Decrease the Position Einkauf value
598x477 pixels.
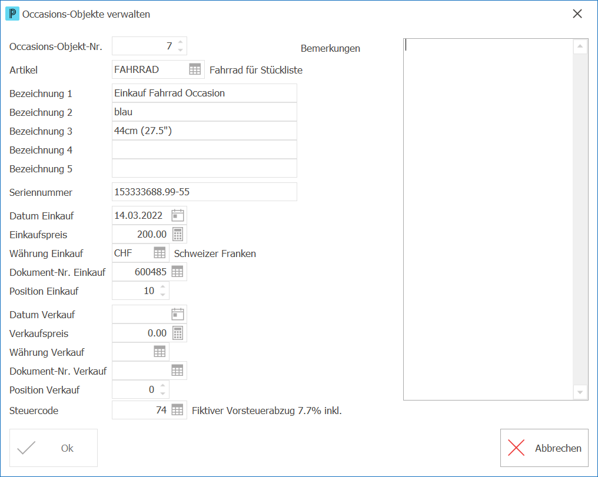click(x=163, y=295)
